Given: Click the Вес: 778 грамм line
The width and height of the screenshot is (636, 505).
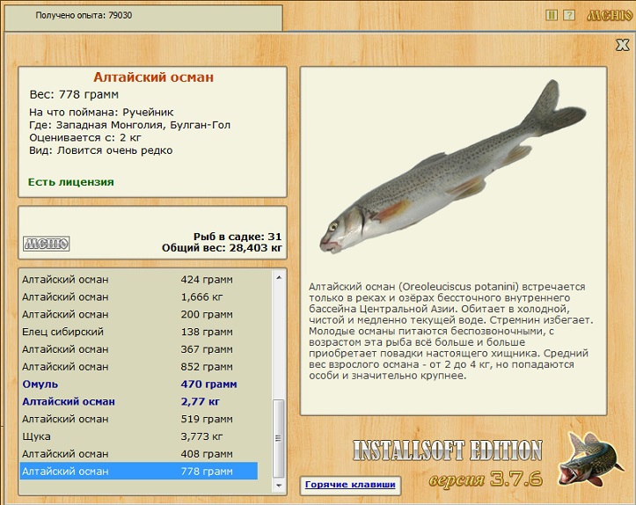Looking at the screenshot, I should point(74,94).
